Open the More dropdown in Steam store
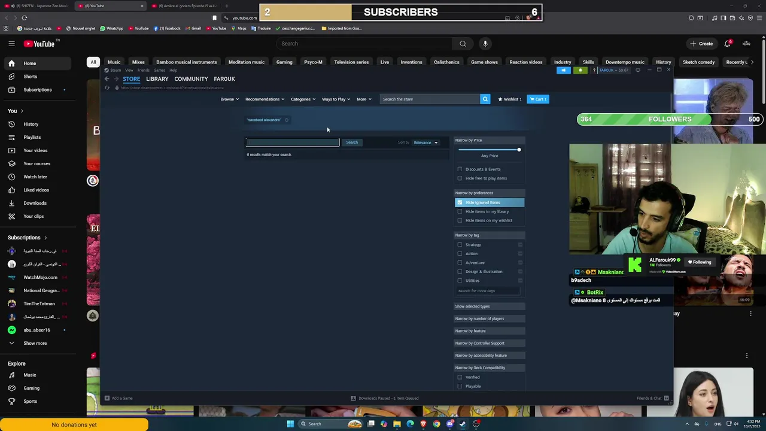The width and height of the screenshot is (766, 431). pos(364,99)
